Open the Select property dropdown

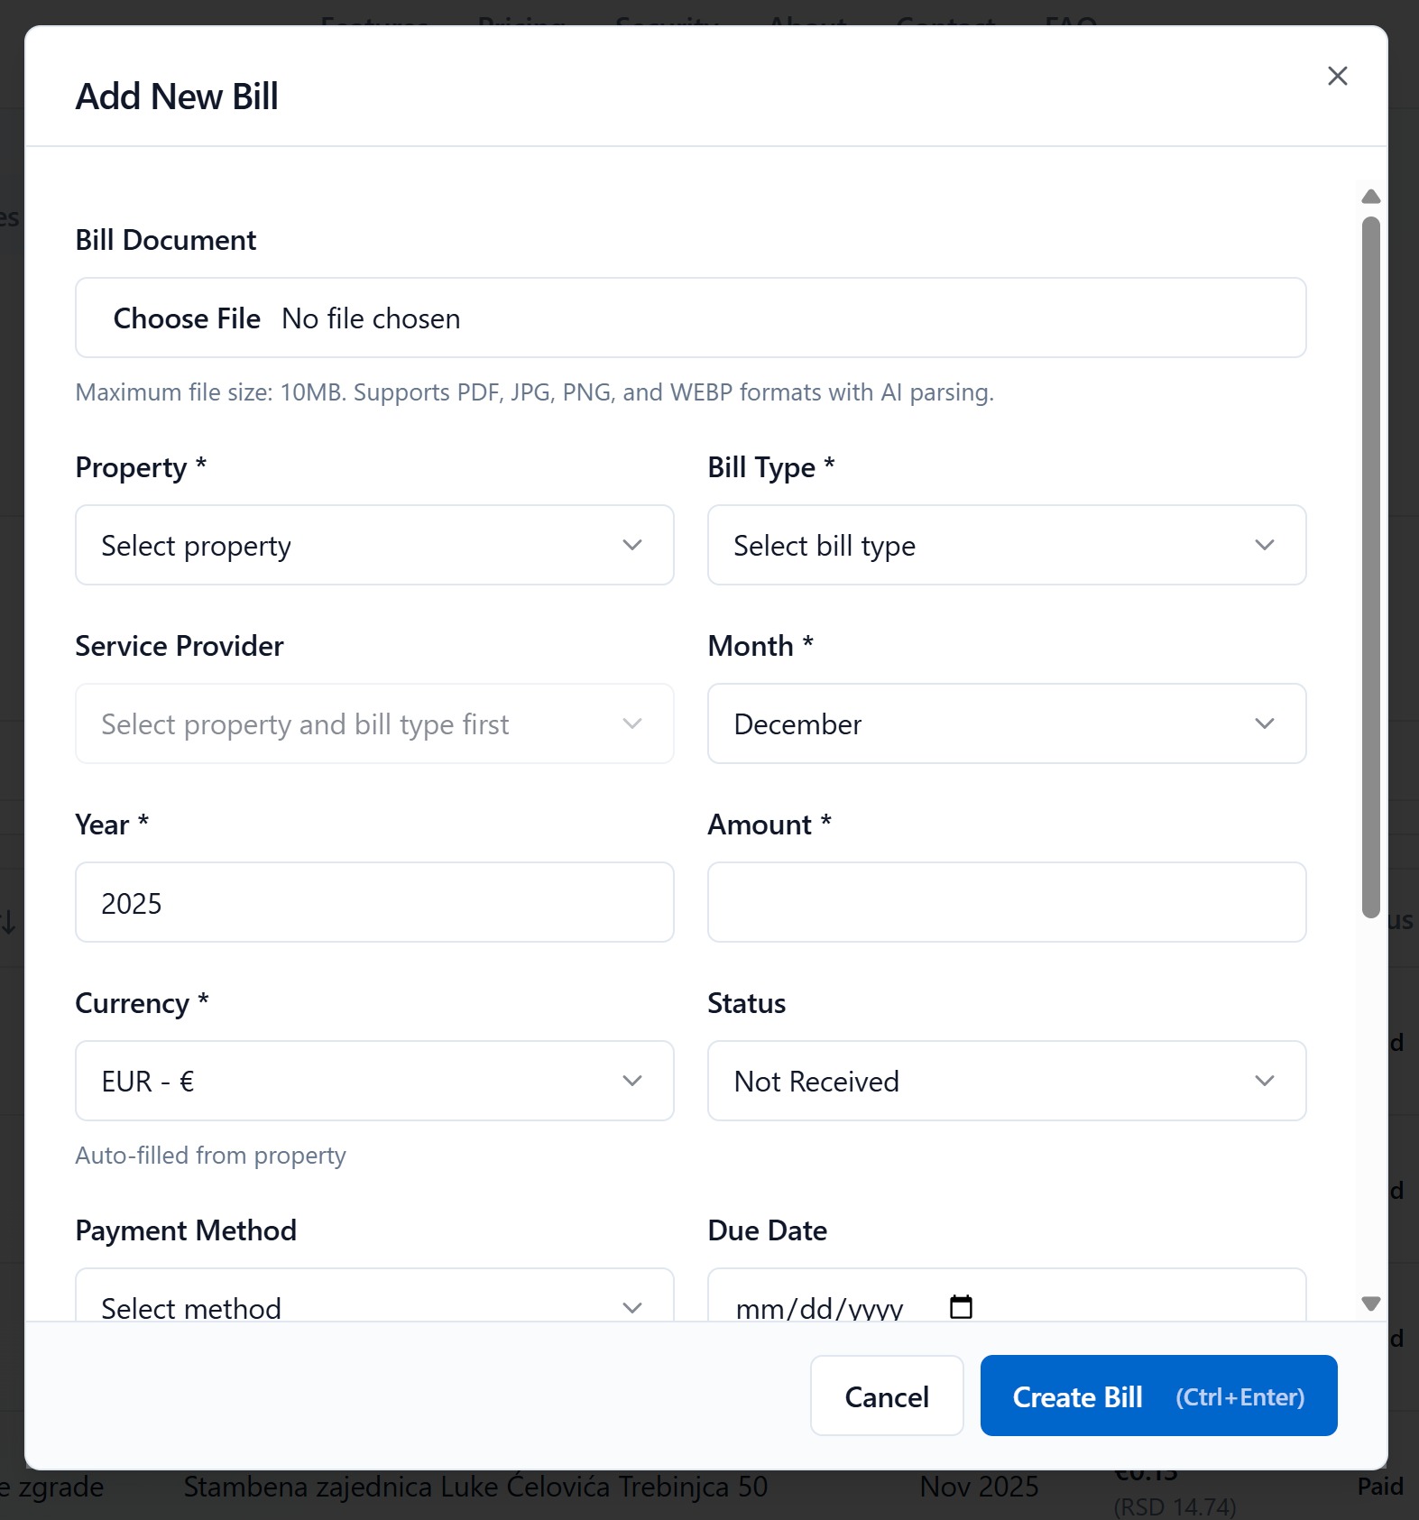tap(374, 545)
